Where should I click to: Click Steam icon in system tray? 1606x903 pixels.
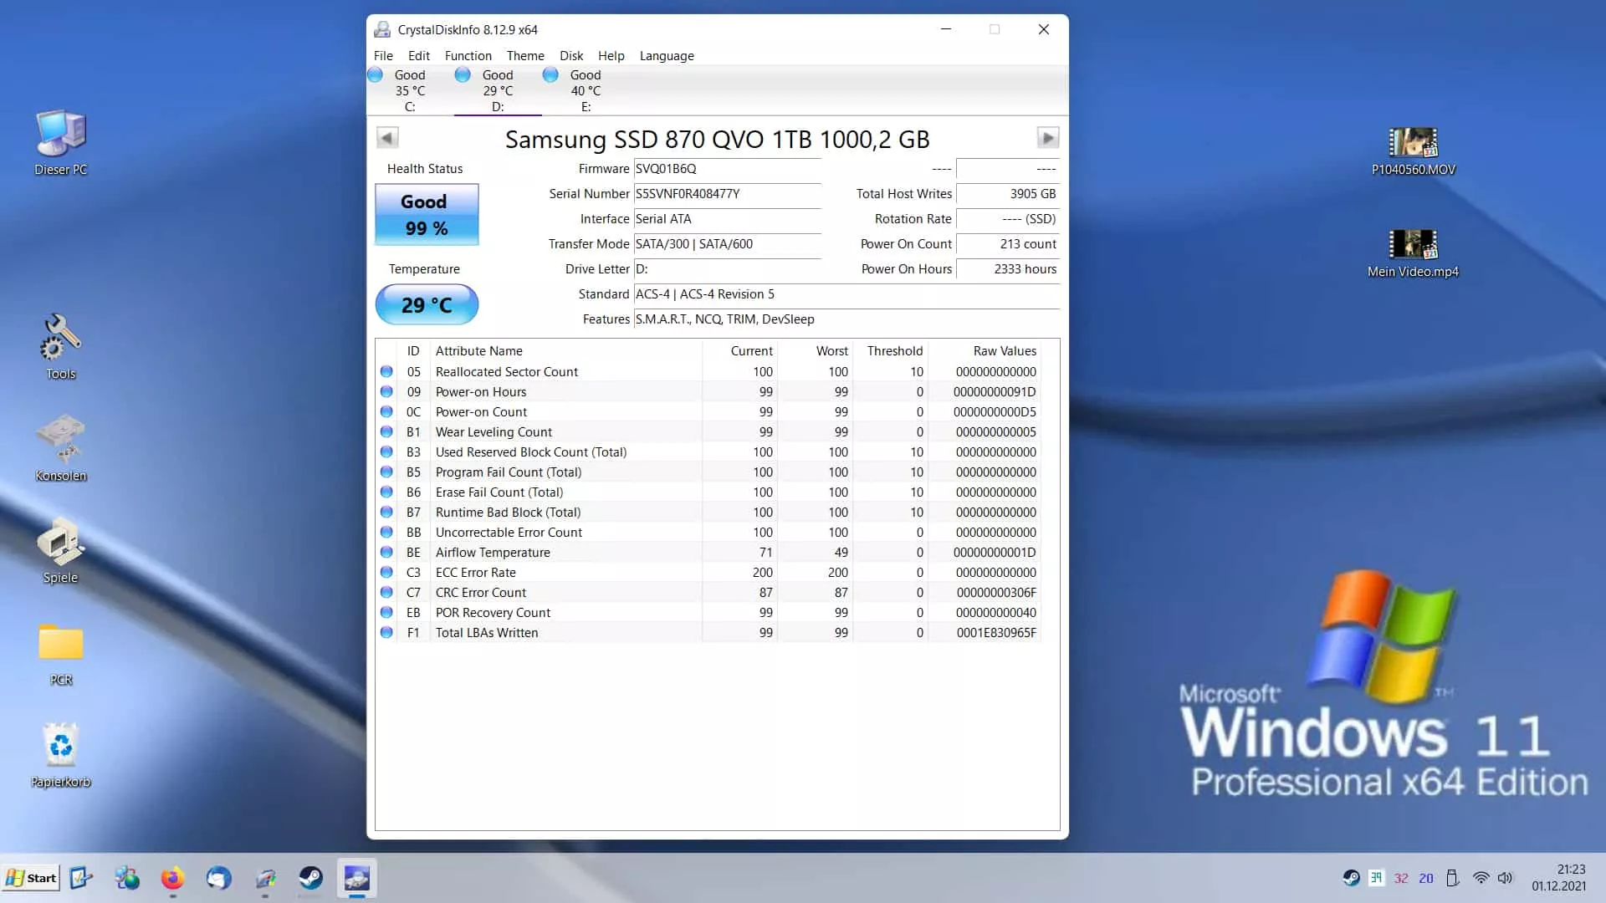(1351, 878)
